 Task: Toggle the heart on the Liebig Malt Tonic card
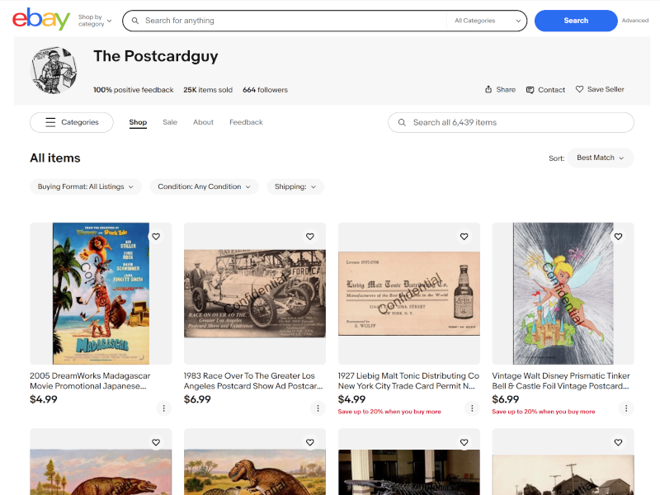click(464, 236)
